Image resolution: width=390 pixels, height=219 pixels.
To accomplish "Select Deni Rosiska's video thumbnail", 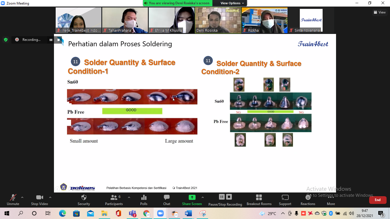I will point(218,21).
